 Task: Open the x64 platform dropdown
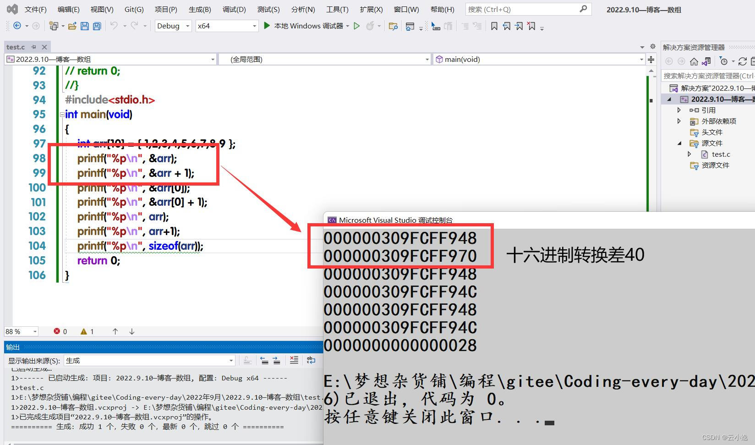[227, 26]
